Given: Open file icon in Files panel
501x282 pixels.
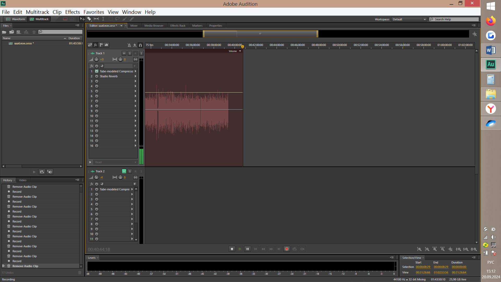Looking at the screenshot, I should click(x=4, y=32).
